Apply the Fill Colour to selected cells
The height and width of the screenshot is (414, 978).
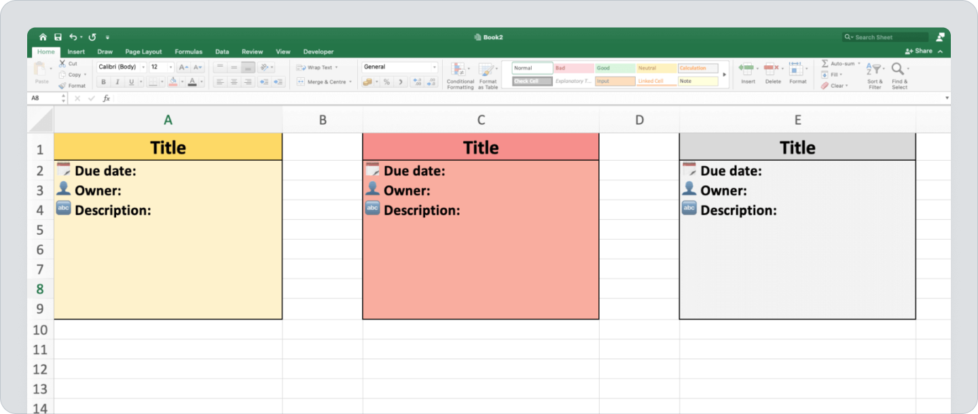(x=174, y=81)
